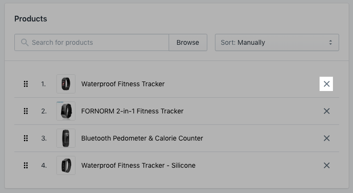Focus the Search for products field
353x193 pixels.
98,42
